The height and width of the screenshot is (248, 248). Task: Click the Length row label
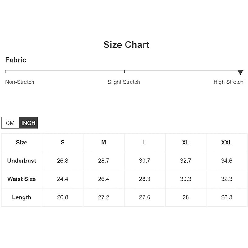click(22, 197)
